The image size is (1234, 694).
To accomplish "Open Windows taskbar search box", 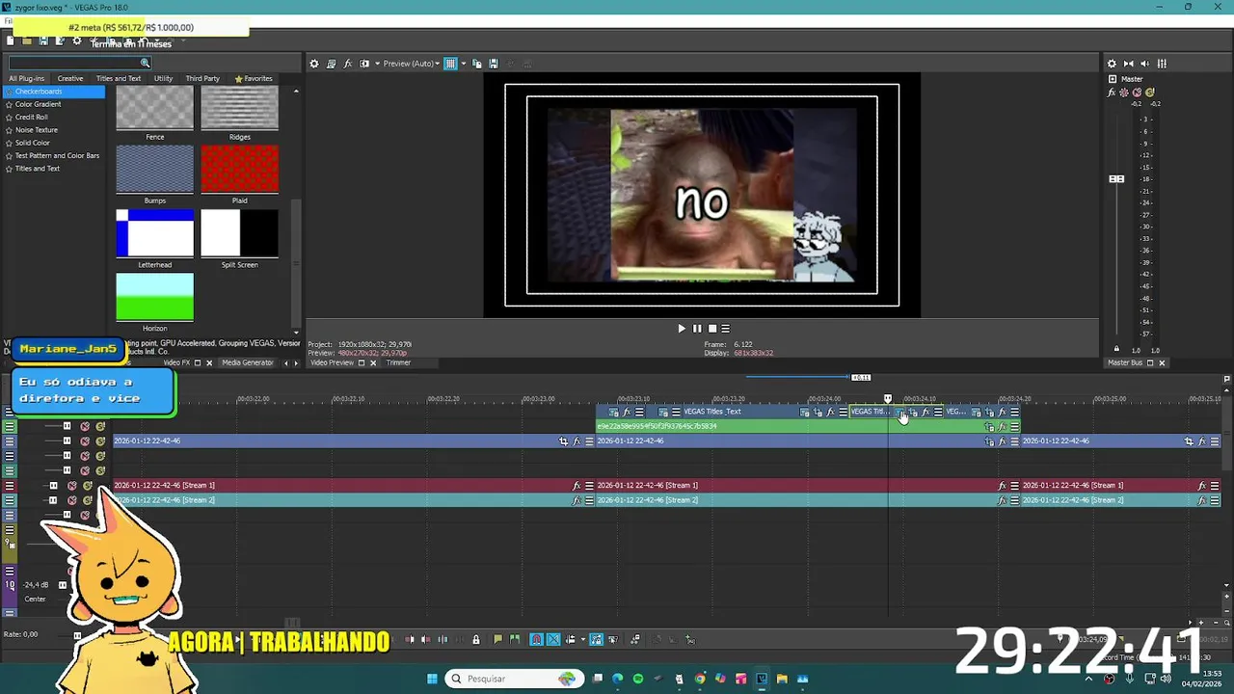I will (514, 679).
